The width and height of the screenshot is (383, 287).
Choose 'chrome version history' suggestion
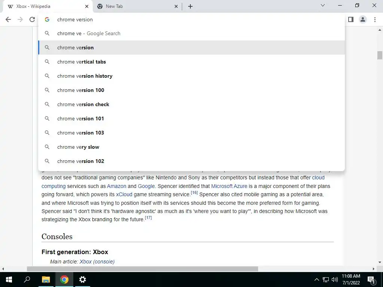click(191, 76)
